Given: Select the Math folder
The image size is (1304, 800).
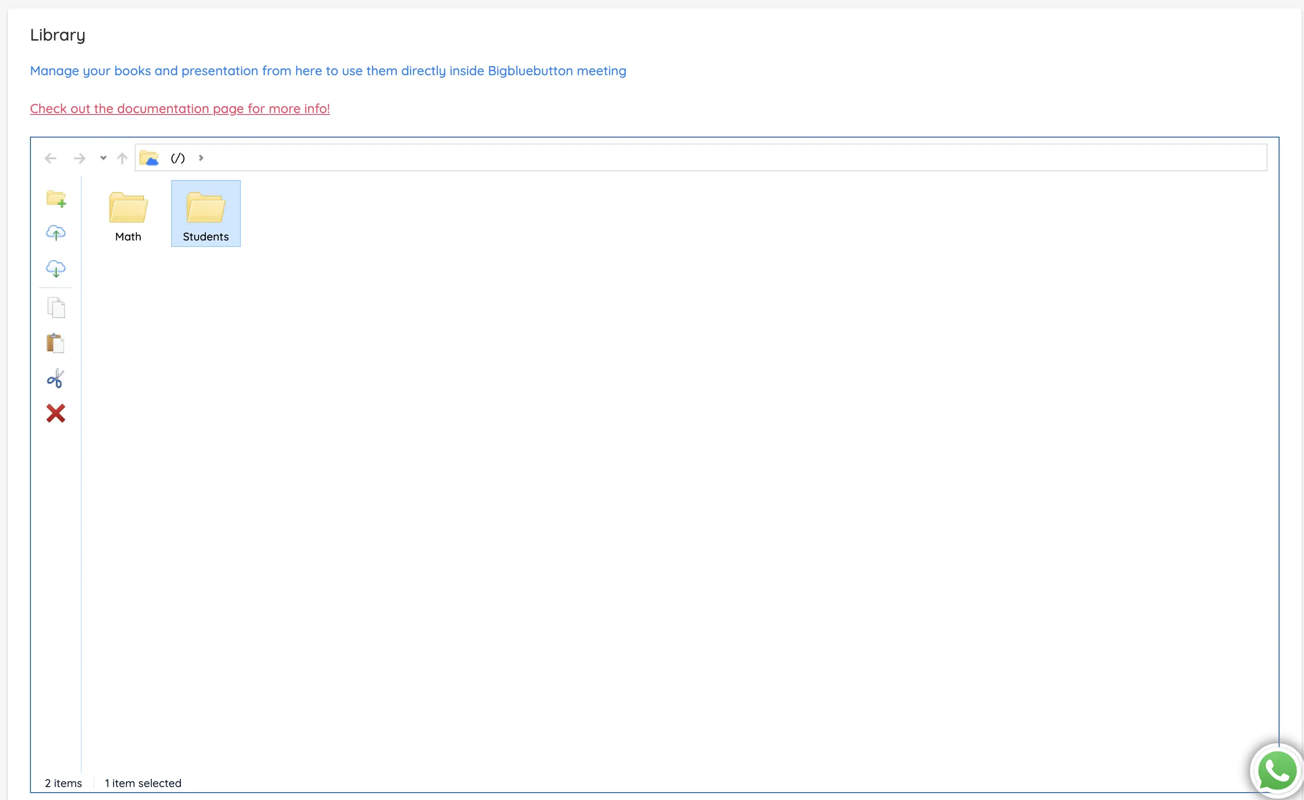Looking at the screenshot, I should (128, 214).
